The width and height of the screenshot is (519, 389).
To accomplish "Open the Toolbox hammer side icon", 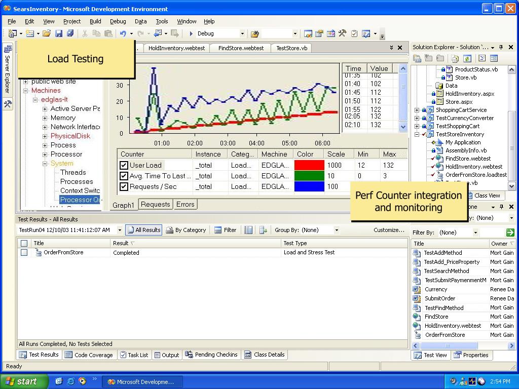I will pyautogui.click(x=8, y=104).
